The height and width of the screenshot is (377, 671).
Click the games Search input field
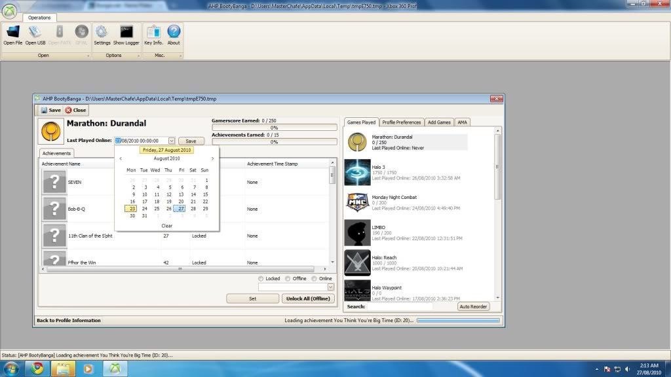click(x=400, y=306)
